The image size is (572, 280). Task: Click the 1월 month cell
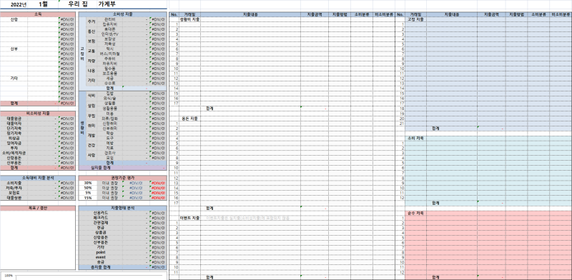coord(43,4)
